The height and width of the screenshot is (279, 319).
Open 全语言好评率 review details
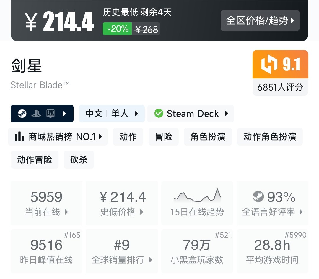click(x=272, y=203)
